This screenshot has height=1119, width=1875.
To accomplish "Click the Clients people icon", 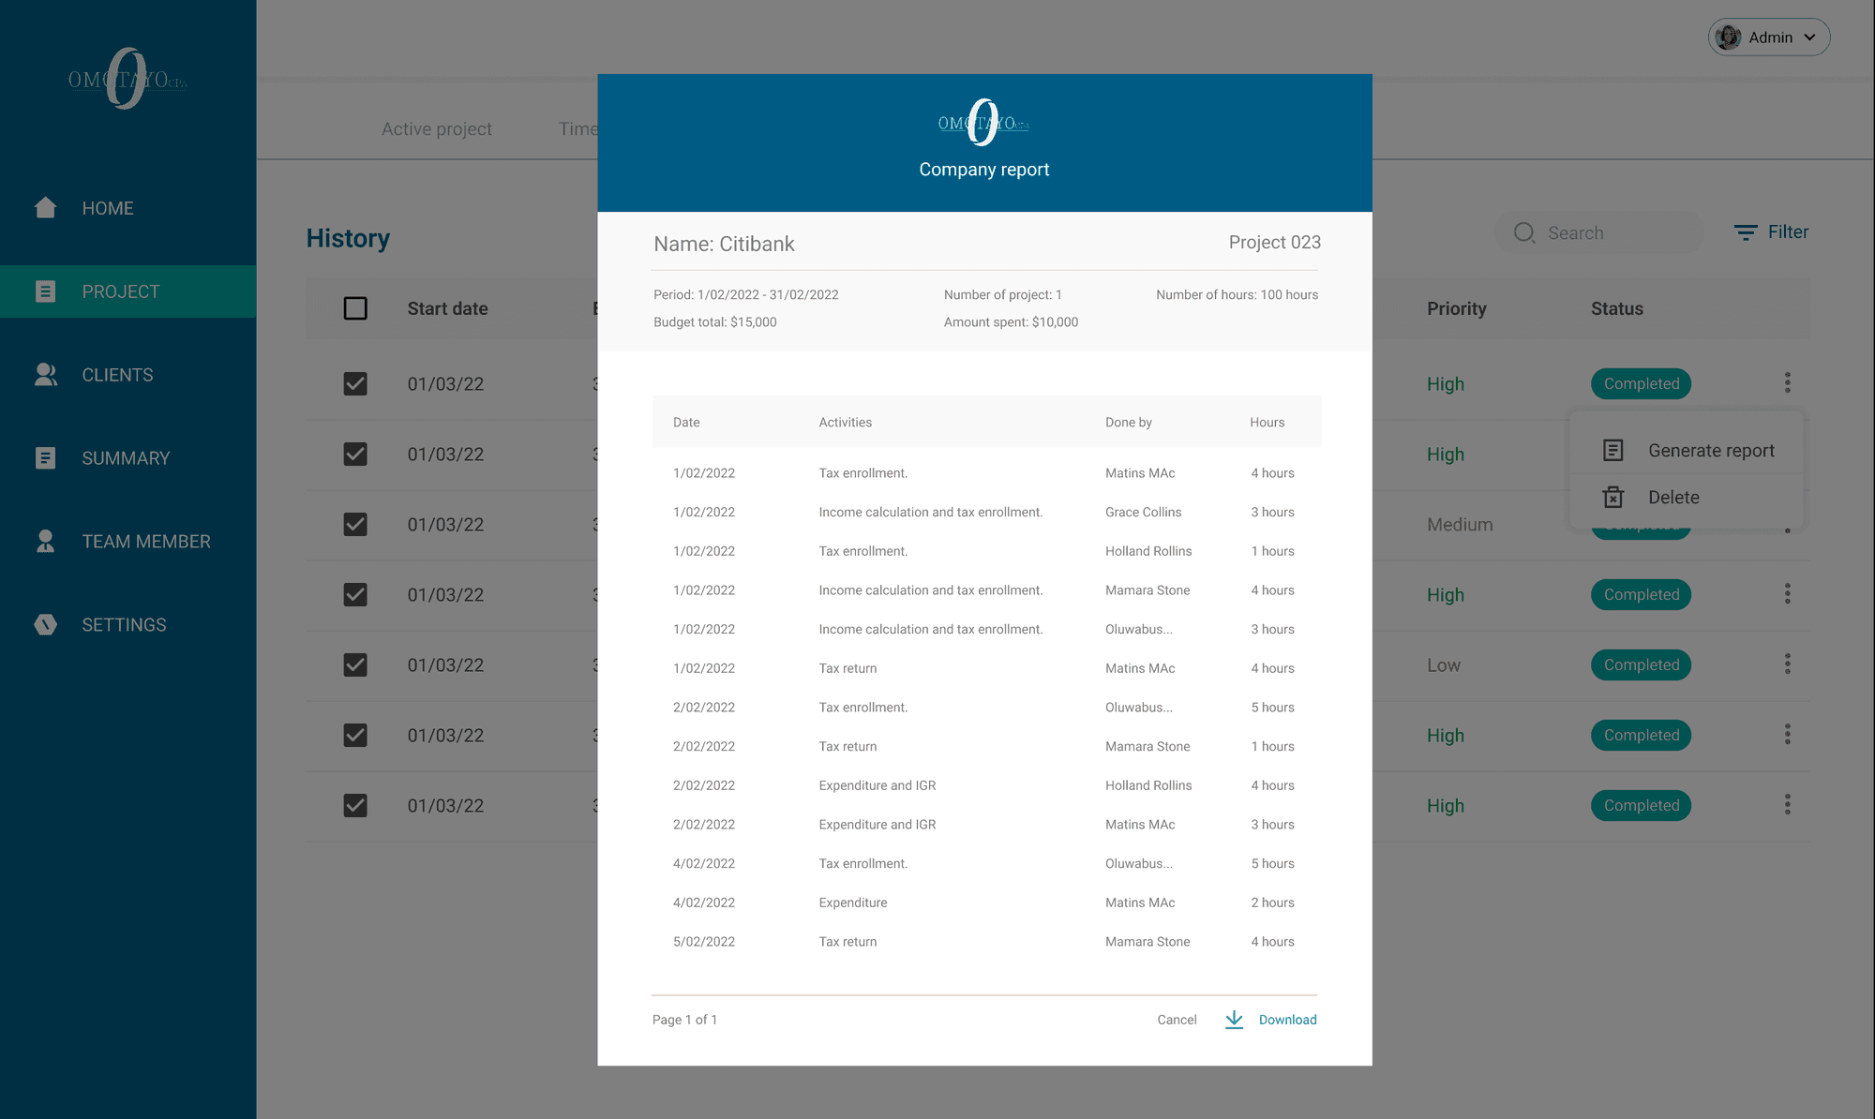I will [x=45, y=375].
